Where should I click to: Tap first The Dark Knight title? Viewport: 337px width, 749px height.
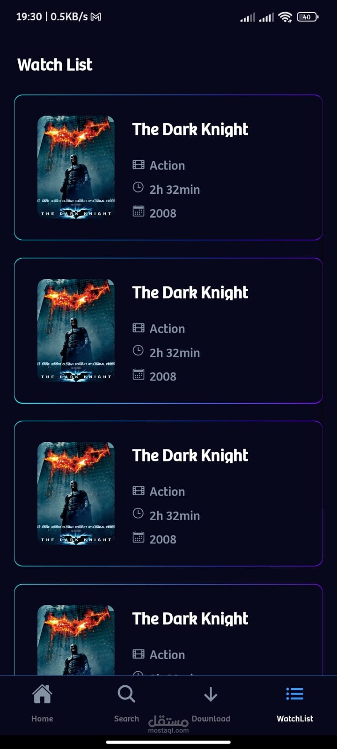click(190, 129)
